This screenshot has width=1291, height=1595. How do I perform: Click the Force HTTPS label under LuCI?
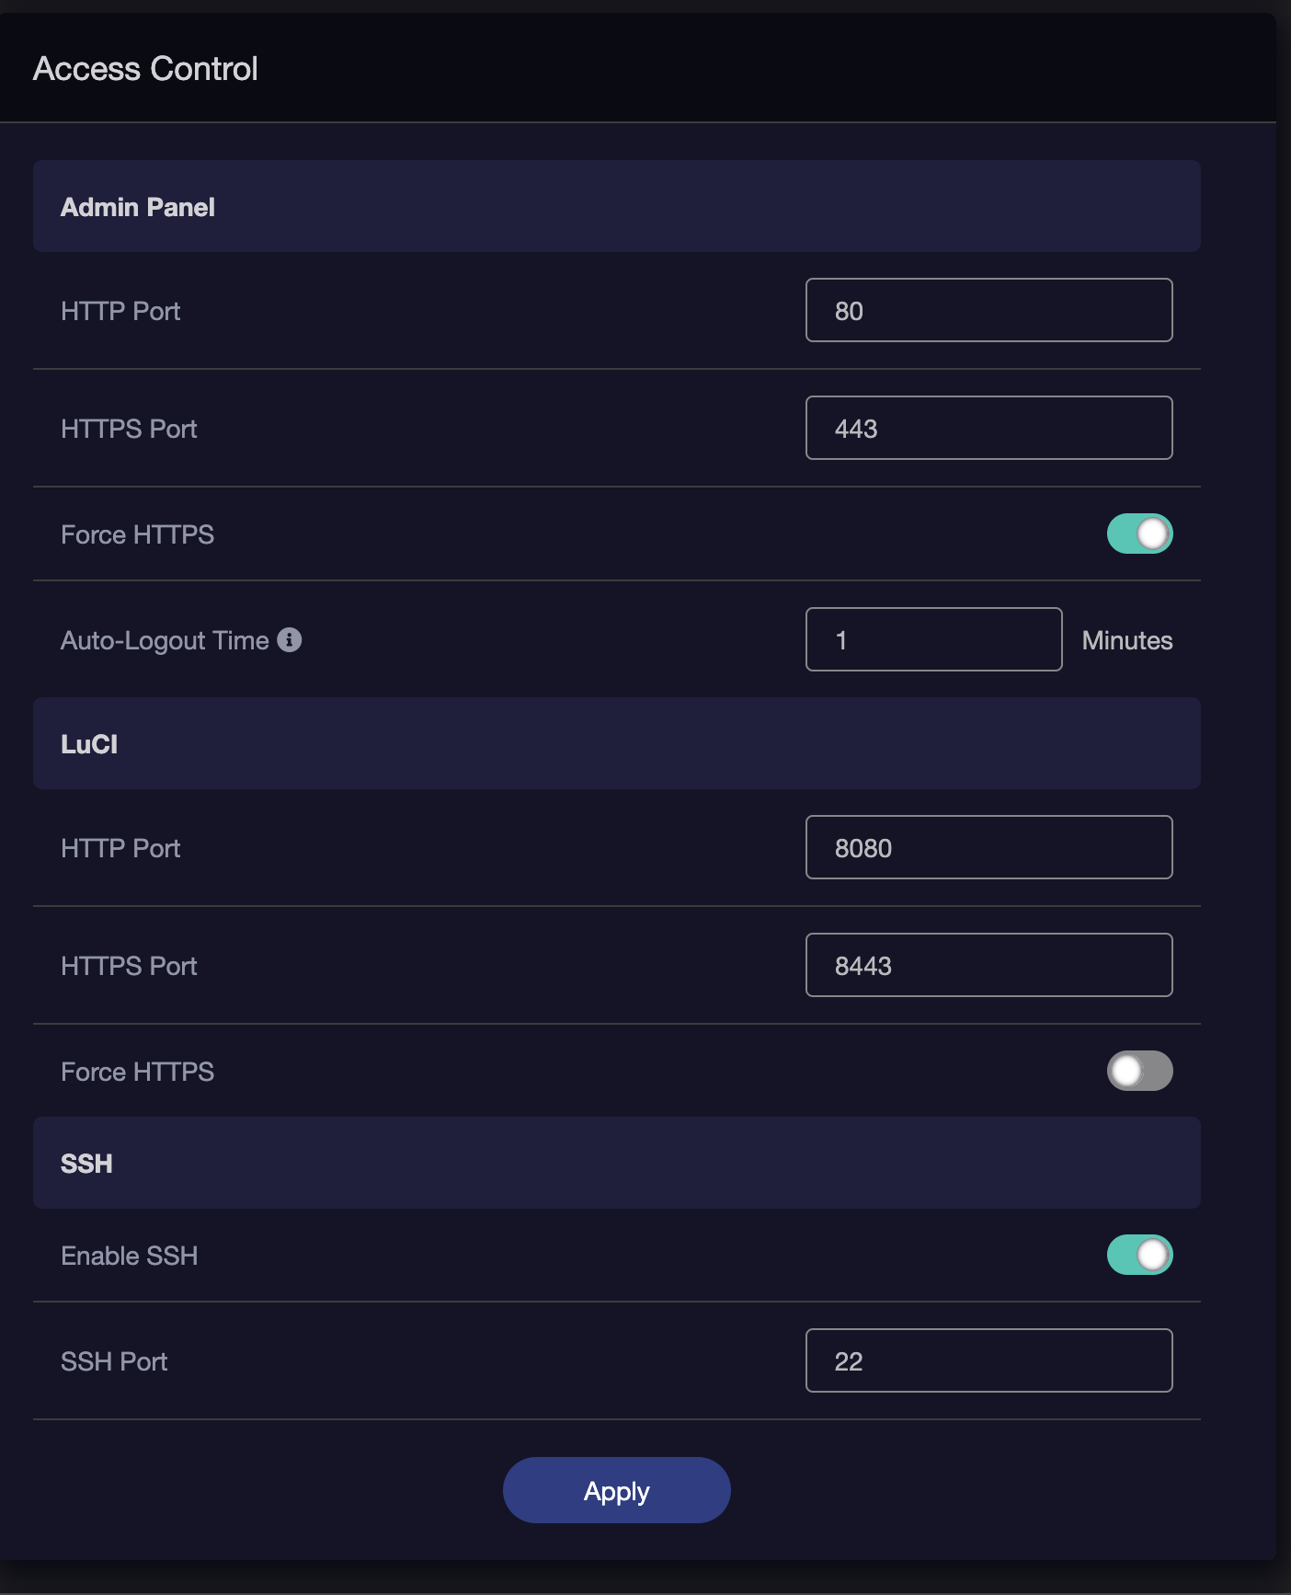[137, 1072]
